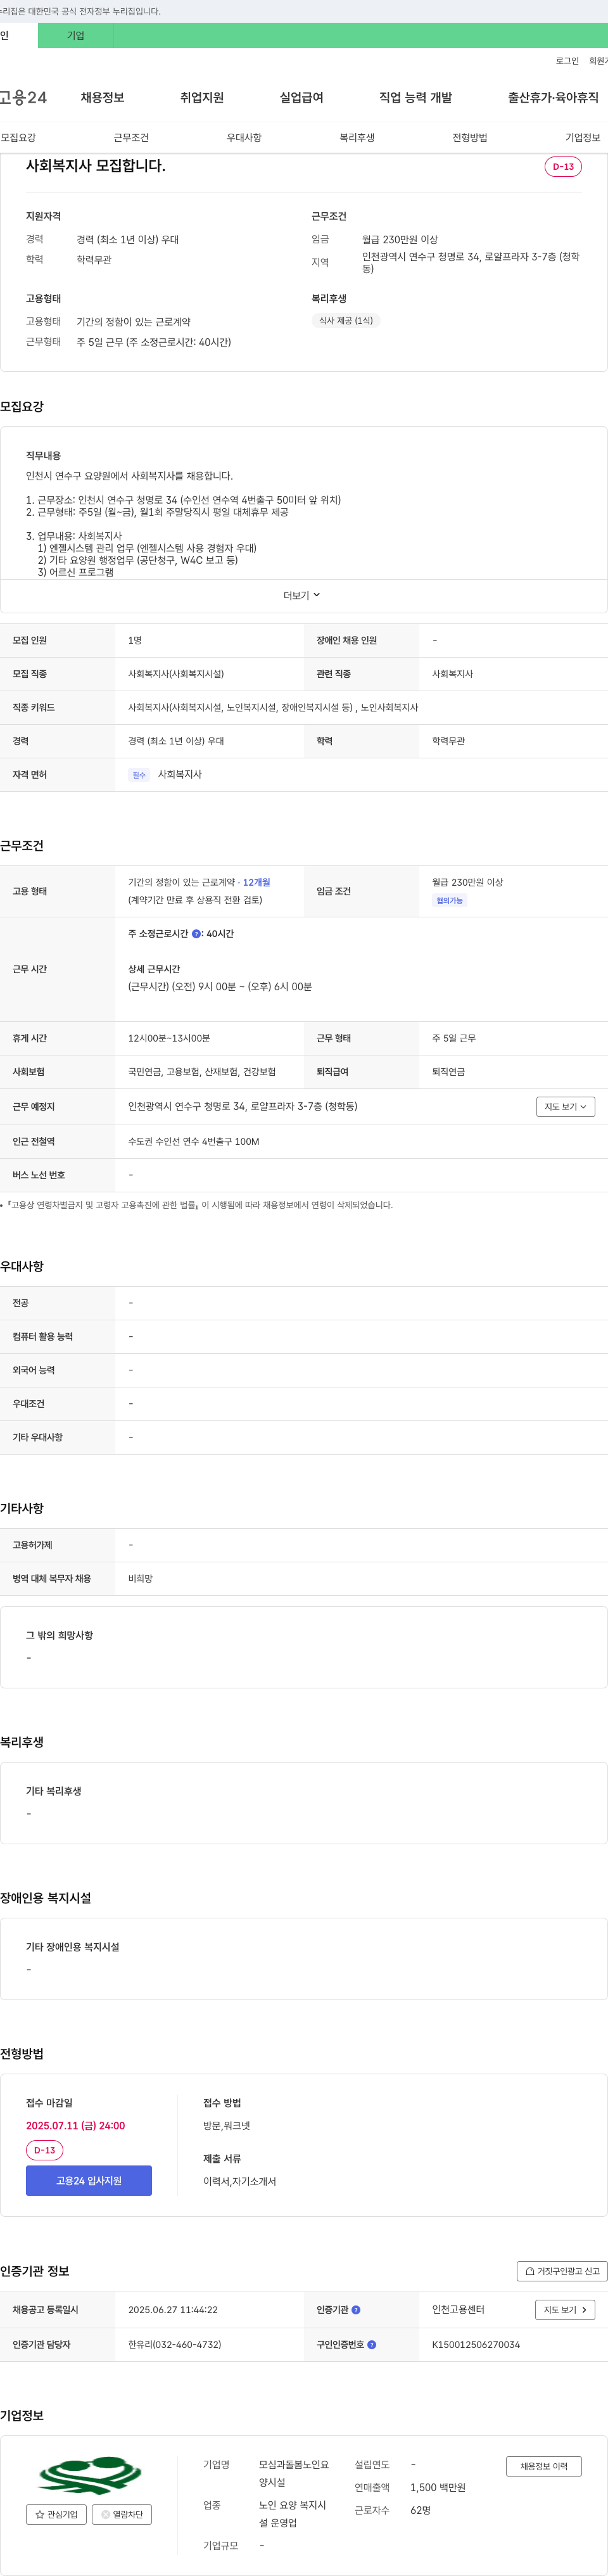Expand job description with 더보기
The width and height of the screenshot is (608, 2576).
click(x=302, y=595)
